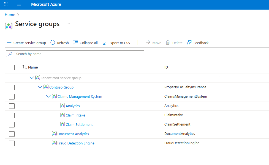Open the Azure app launcher grid icon
Image resolution: width=269 pixels, height=165 pixels.
[6, 4]
